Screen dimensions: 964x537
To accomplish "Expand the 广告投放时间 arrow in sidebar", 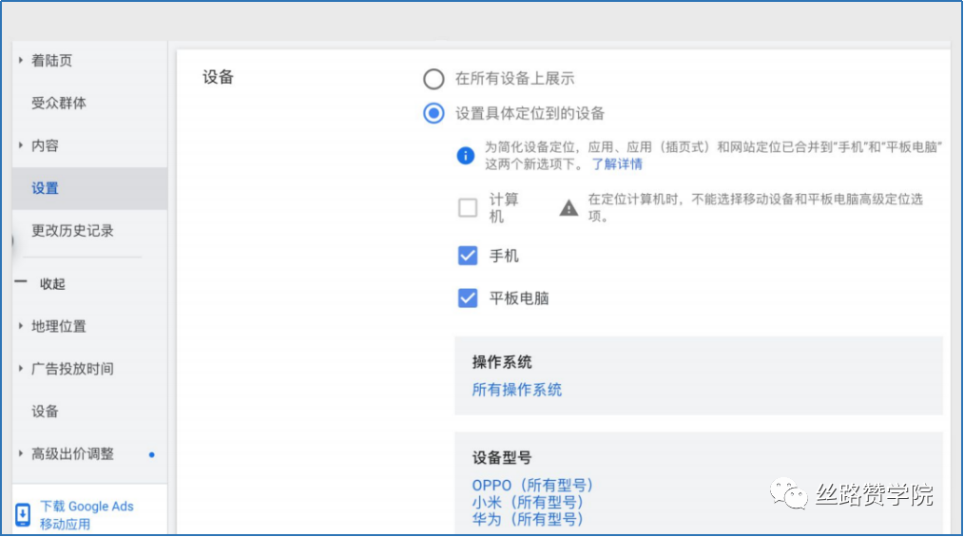I will [20, 369].
